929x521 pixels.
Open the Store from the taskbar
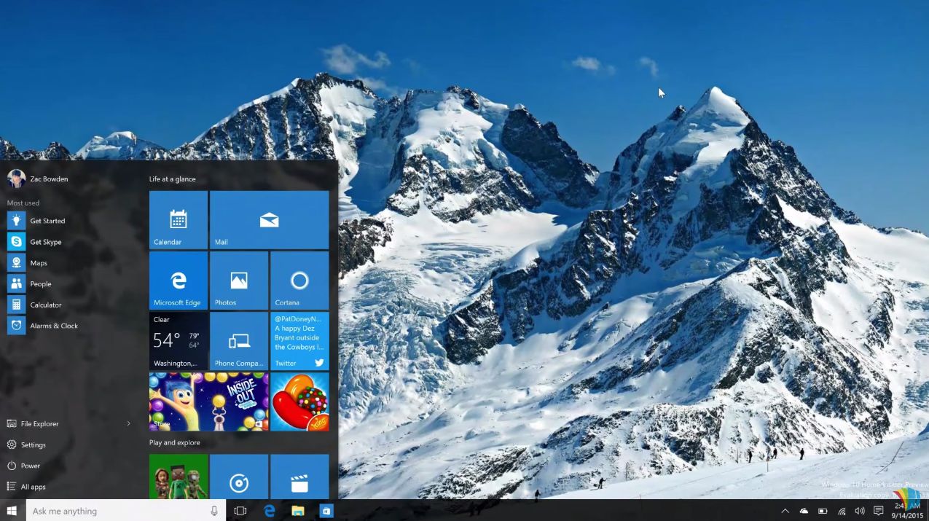click(326, 511)
